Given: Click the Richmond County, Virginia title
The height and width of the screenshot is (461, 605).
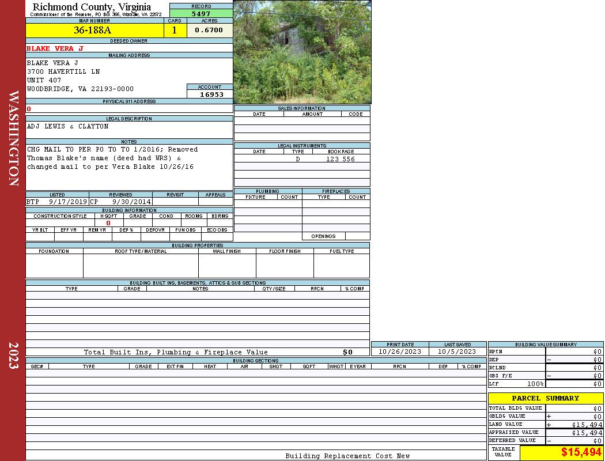Looking at the screenshot, I should (x=92, y=7).
